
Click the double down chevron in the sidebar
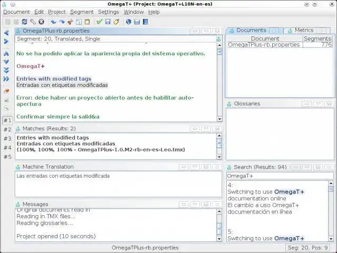point(6,70)
